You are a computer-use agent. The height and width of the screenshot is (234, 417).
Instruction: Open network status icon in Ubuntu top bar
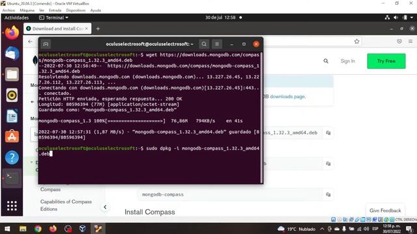pos(387,18)
